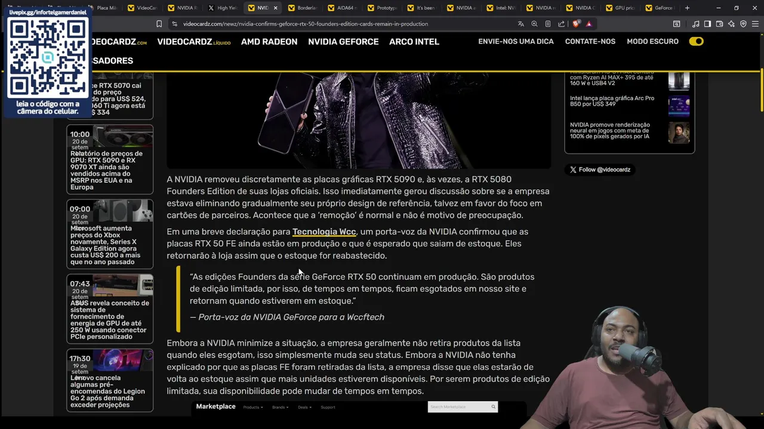Click the VPN shield icon in toolbar
764x429 pixels.
pos(743,24)
